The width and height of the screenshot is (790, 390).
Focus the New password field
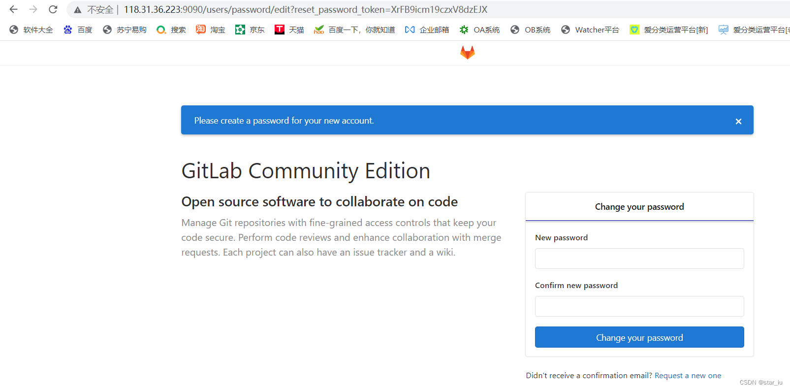point(639,259)
